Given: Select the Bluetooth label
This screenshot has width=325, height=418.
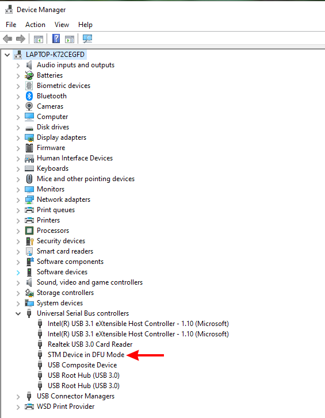Looking at the screenshot, I should 52,96.
